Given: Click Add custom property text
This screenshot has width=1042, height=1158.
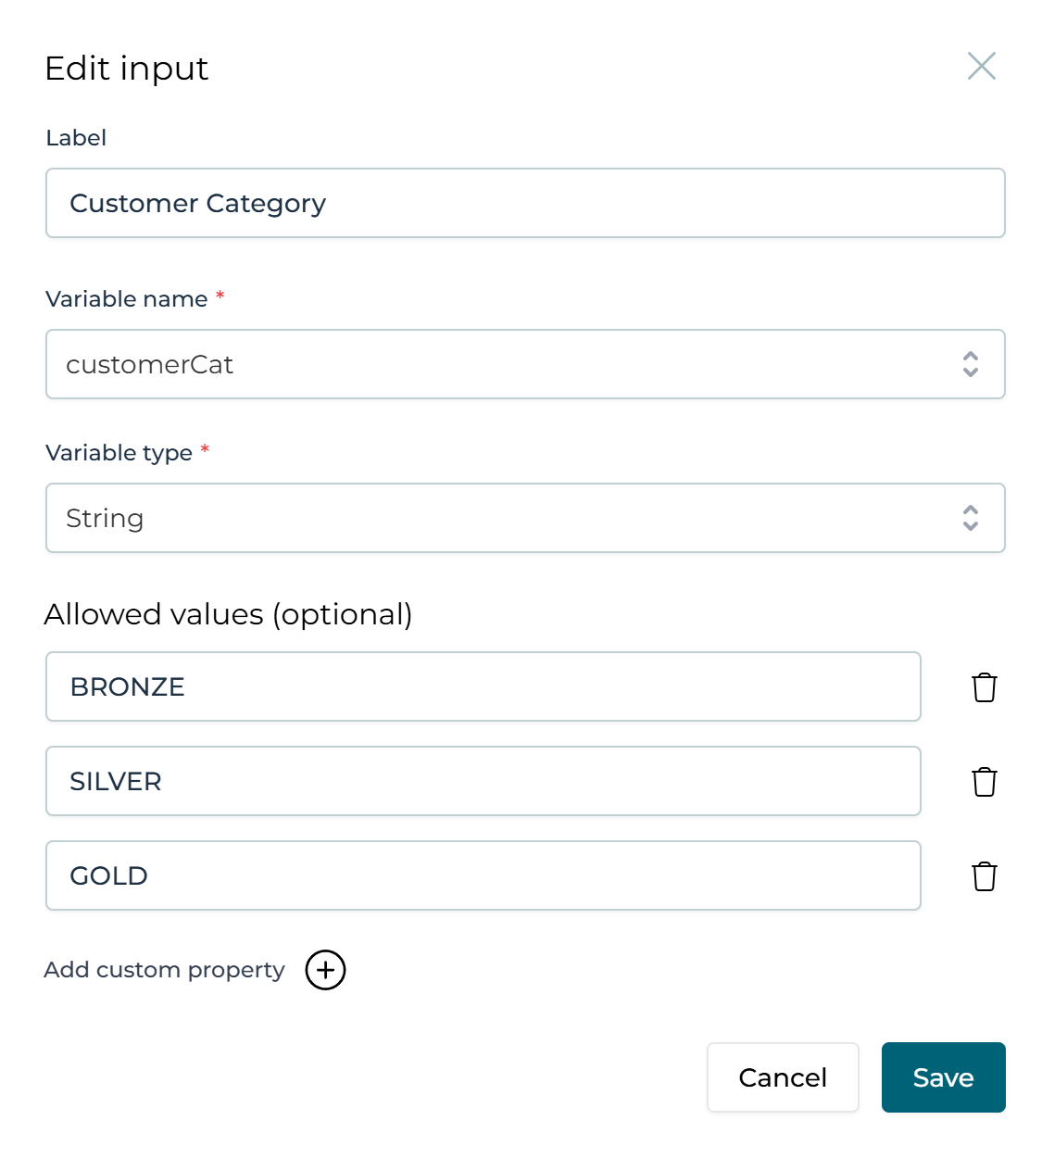Looking at the screenshot, I should pos(164,970).
